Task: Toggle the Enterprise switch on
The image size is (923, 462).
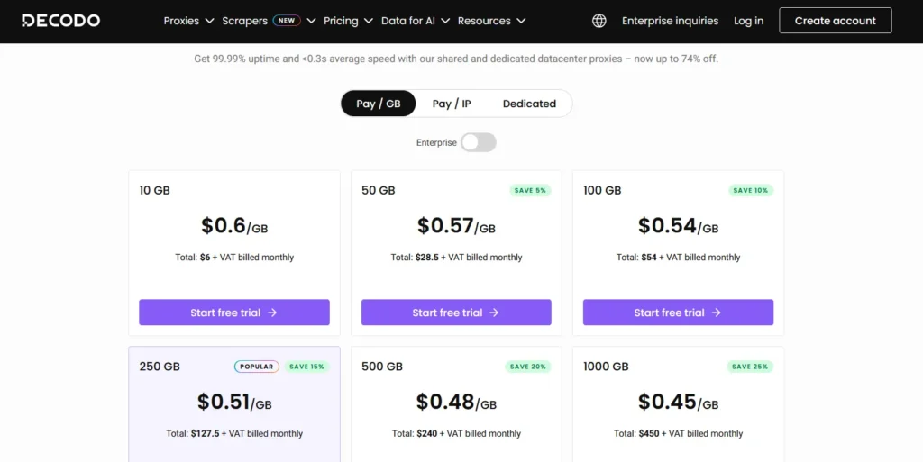Action: 478,142
